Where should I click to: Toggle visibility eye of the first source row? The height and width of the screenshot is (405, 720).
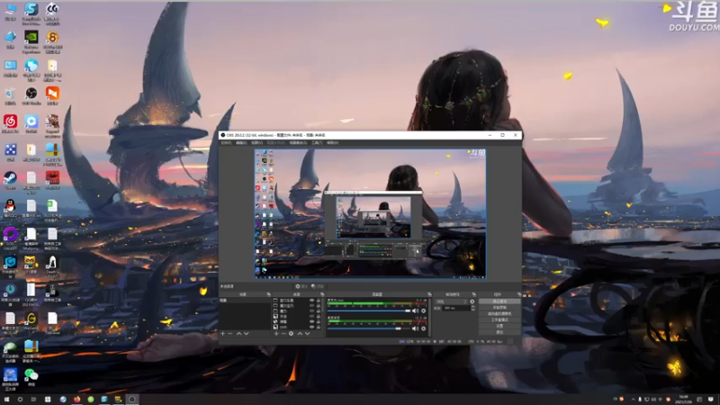click(x=311, y=301)
